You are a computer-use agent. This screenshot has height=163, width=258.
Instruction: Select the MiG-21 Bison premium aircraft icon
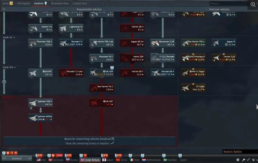pyautogui.click(x=185, y=73)
